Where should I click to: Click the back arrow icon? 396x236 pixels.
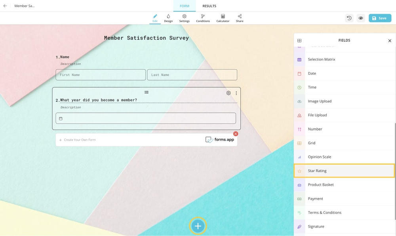[x=5, y=6]
